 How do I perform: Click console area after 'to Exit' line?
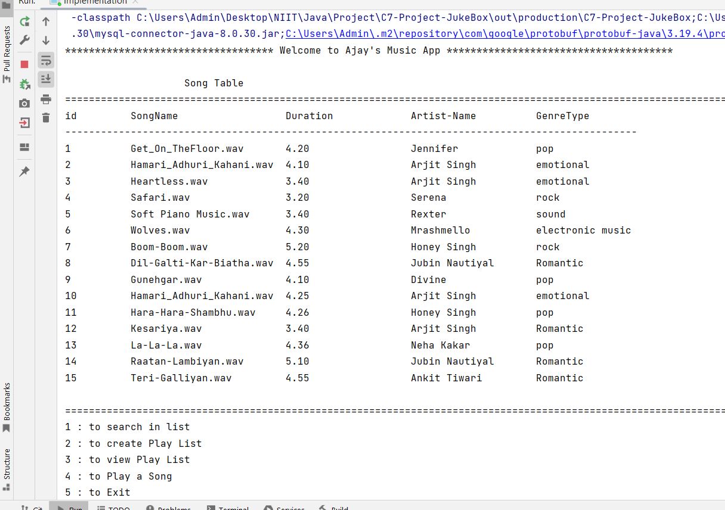click(x=238, y=493)
